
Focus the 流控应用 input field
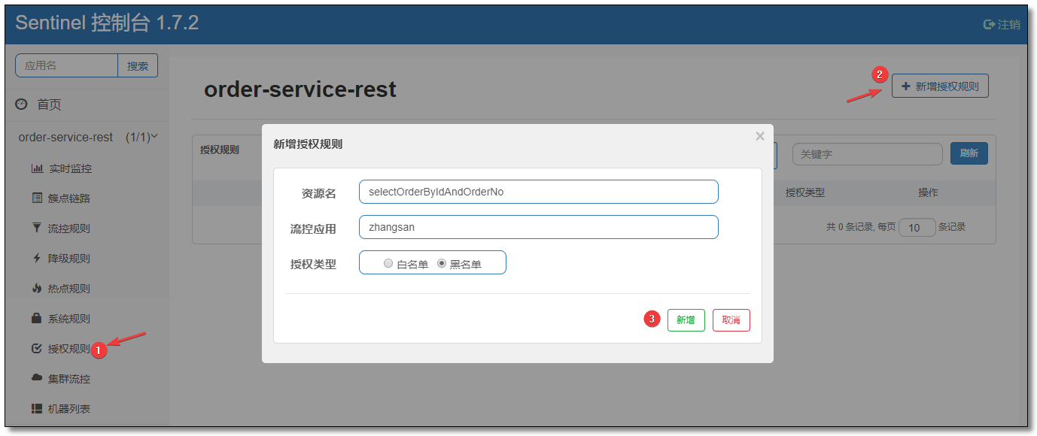pyautogui.click(x=539, y=227)
